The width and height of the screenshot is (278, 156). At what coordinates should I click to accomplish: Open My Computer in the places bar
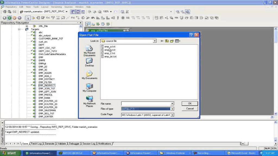tap(89, 88)
